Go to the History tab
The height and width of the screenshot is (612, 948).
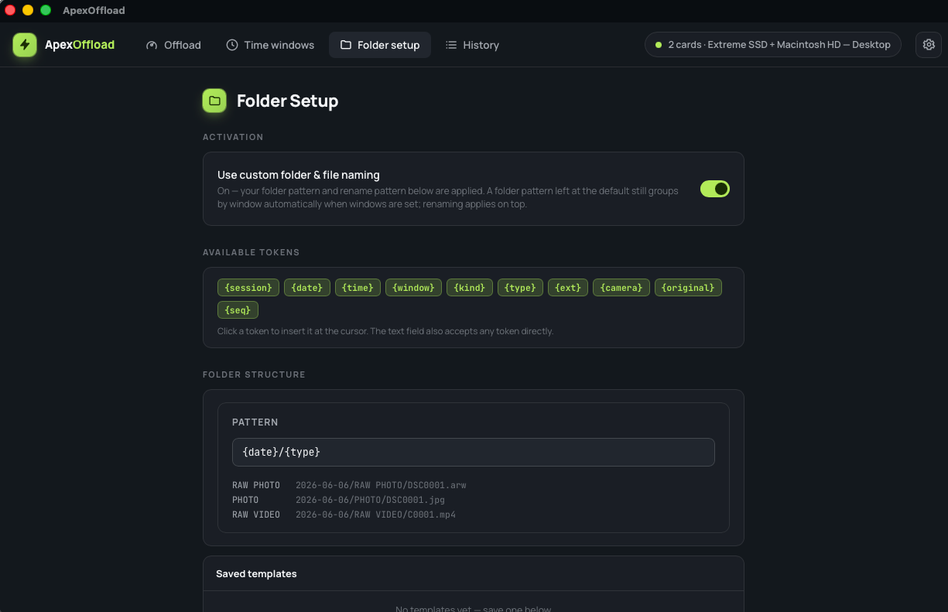(x=472, y=45)
